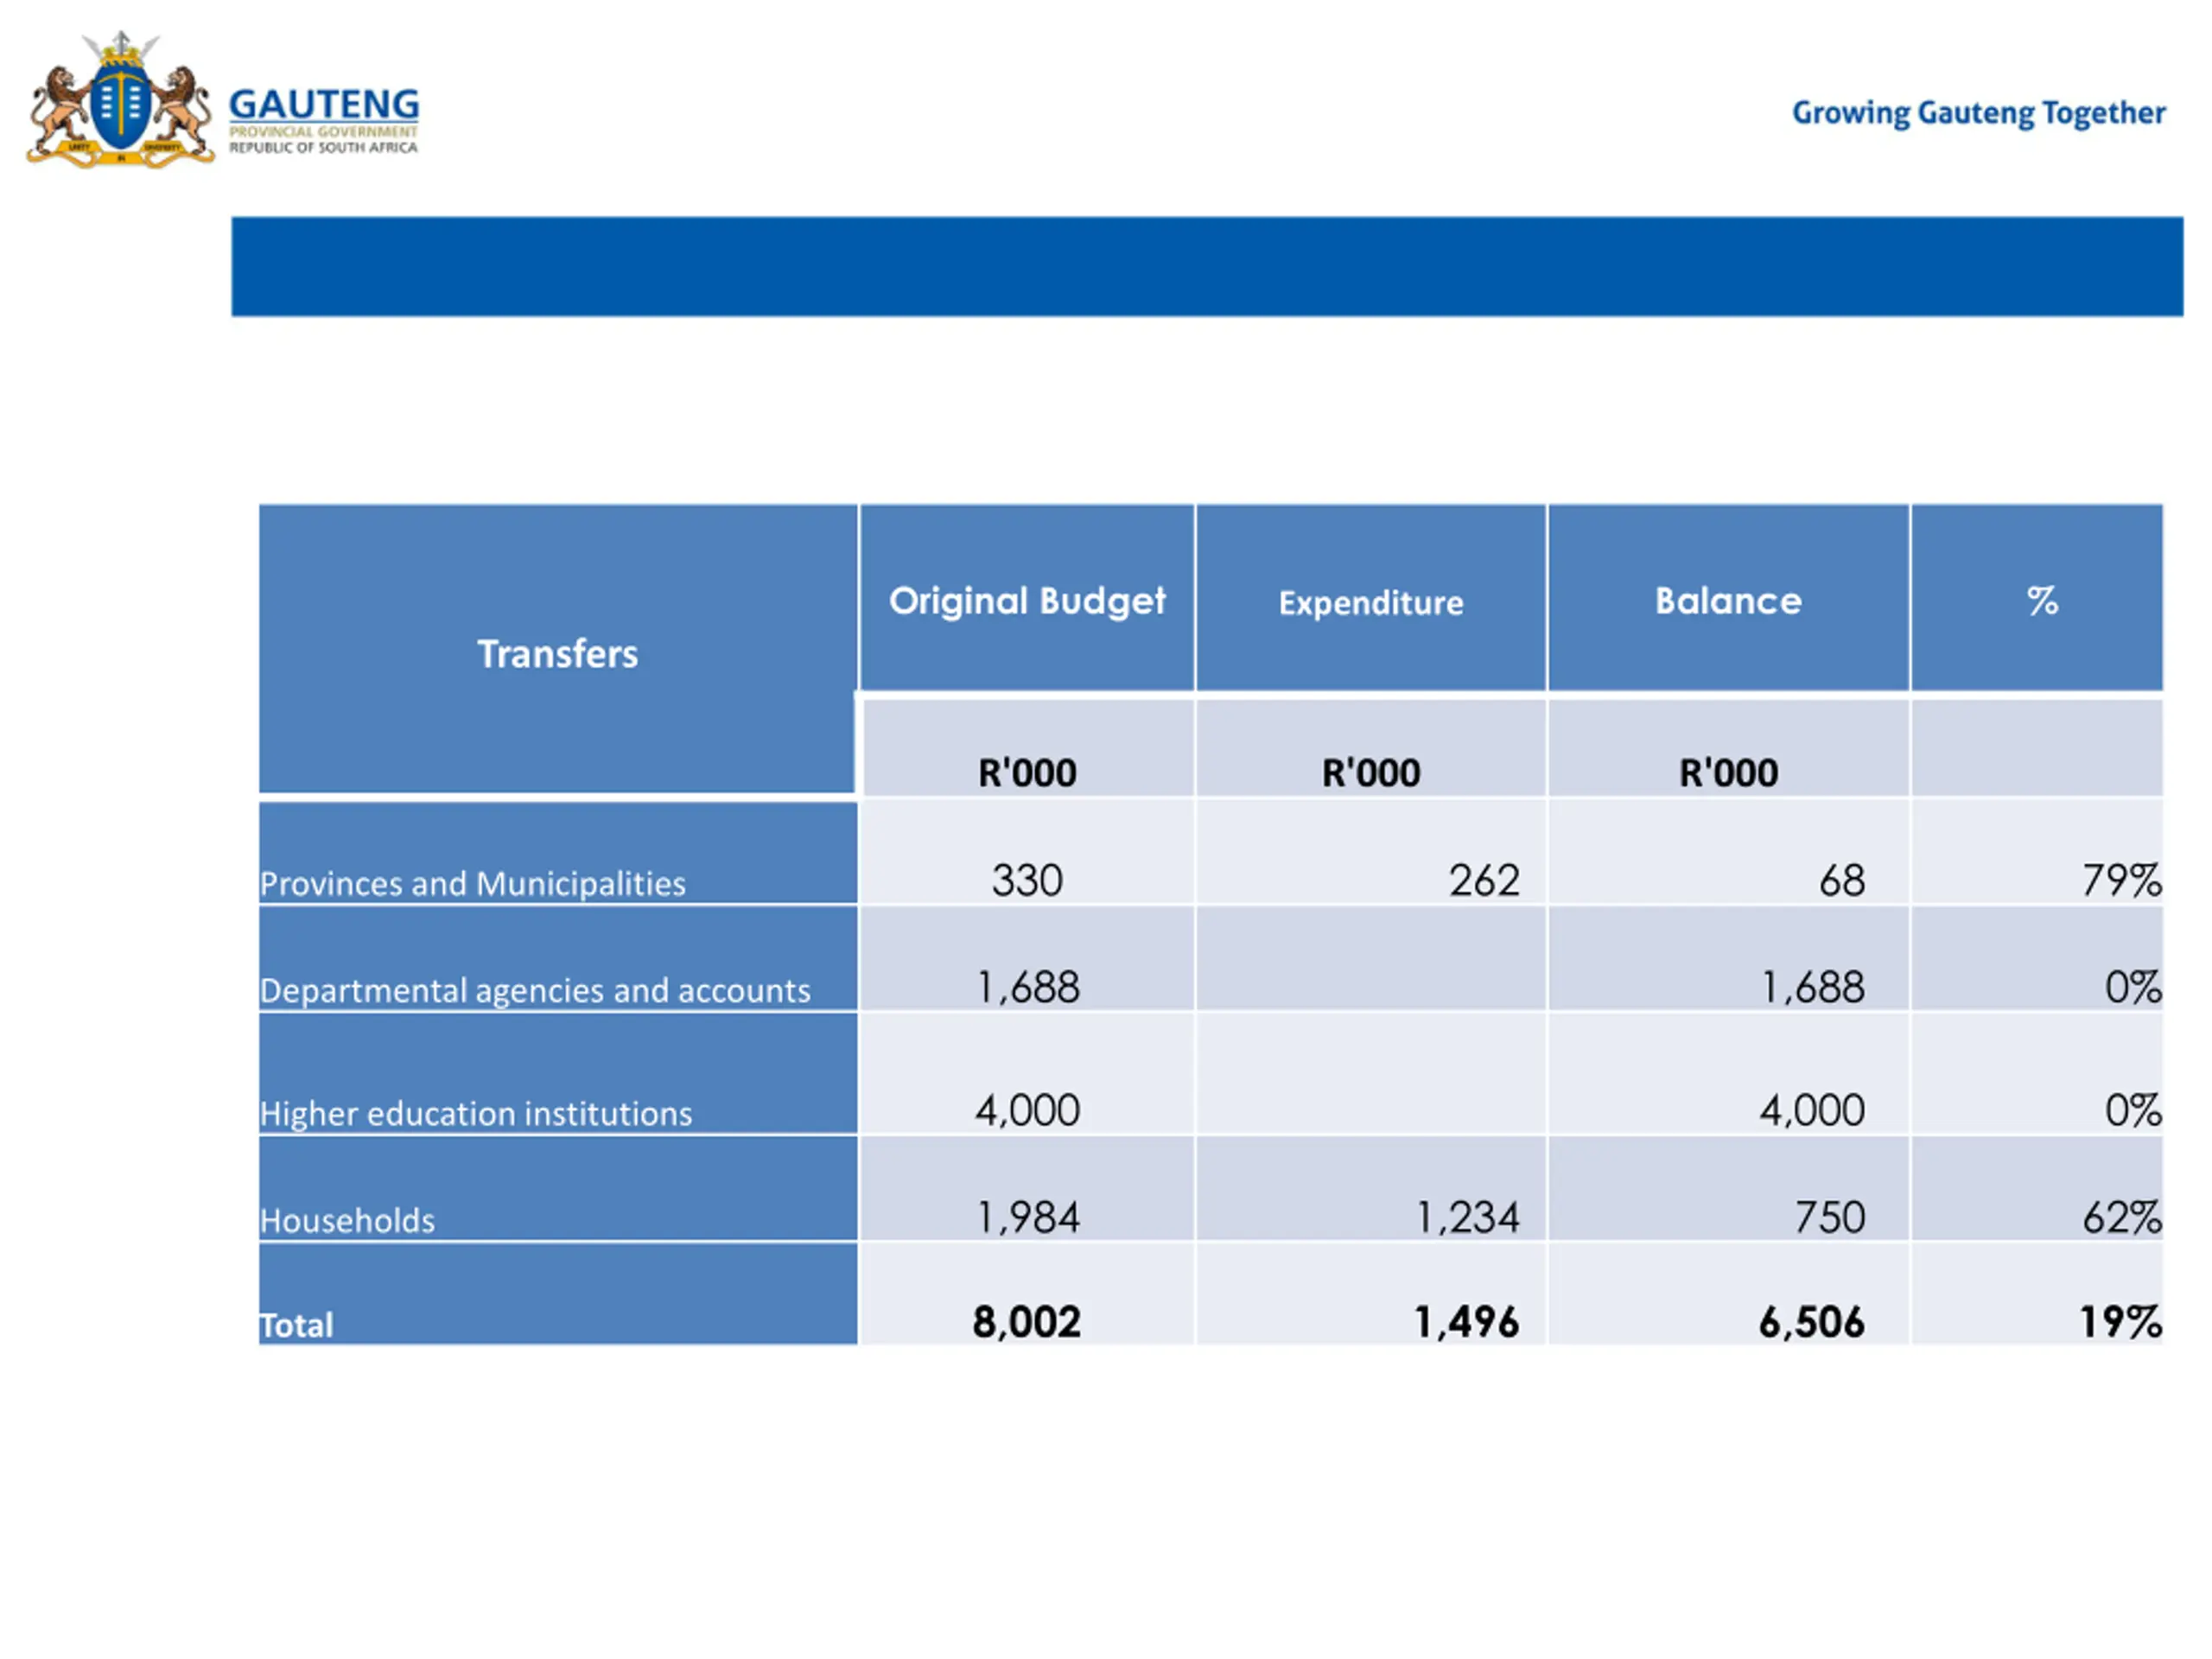
Task: Click Higher education budget 4,000
Action: [x=1027, y=1111]
